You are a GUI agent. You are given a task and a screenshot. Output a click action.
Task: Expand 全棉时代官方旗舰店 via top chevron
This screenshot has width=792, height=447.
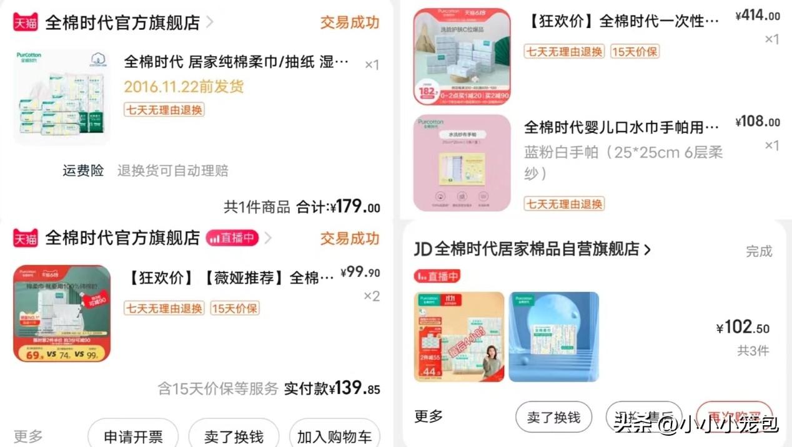210,22
